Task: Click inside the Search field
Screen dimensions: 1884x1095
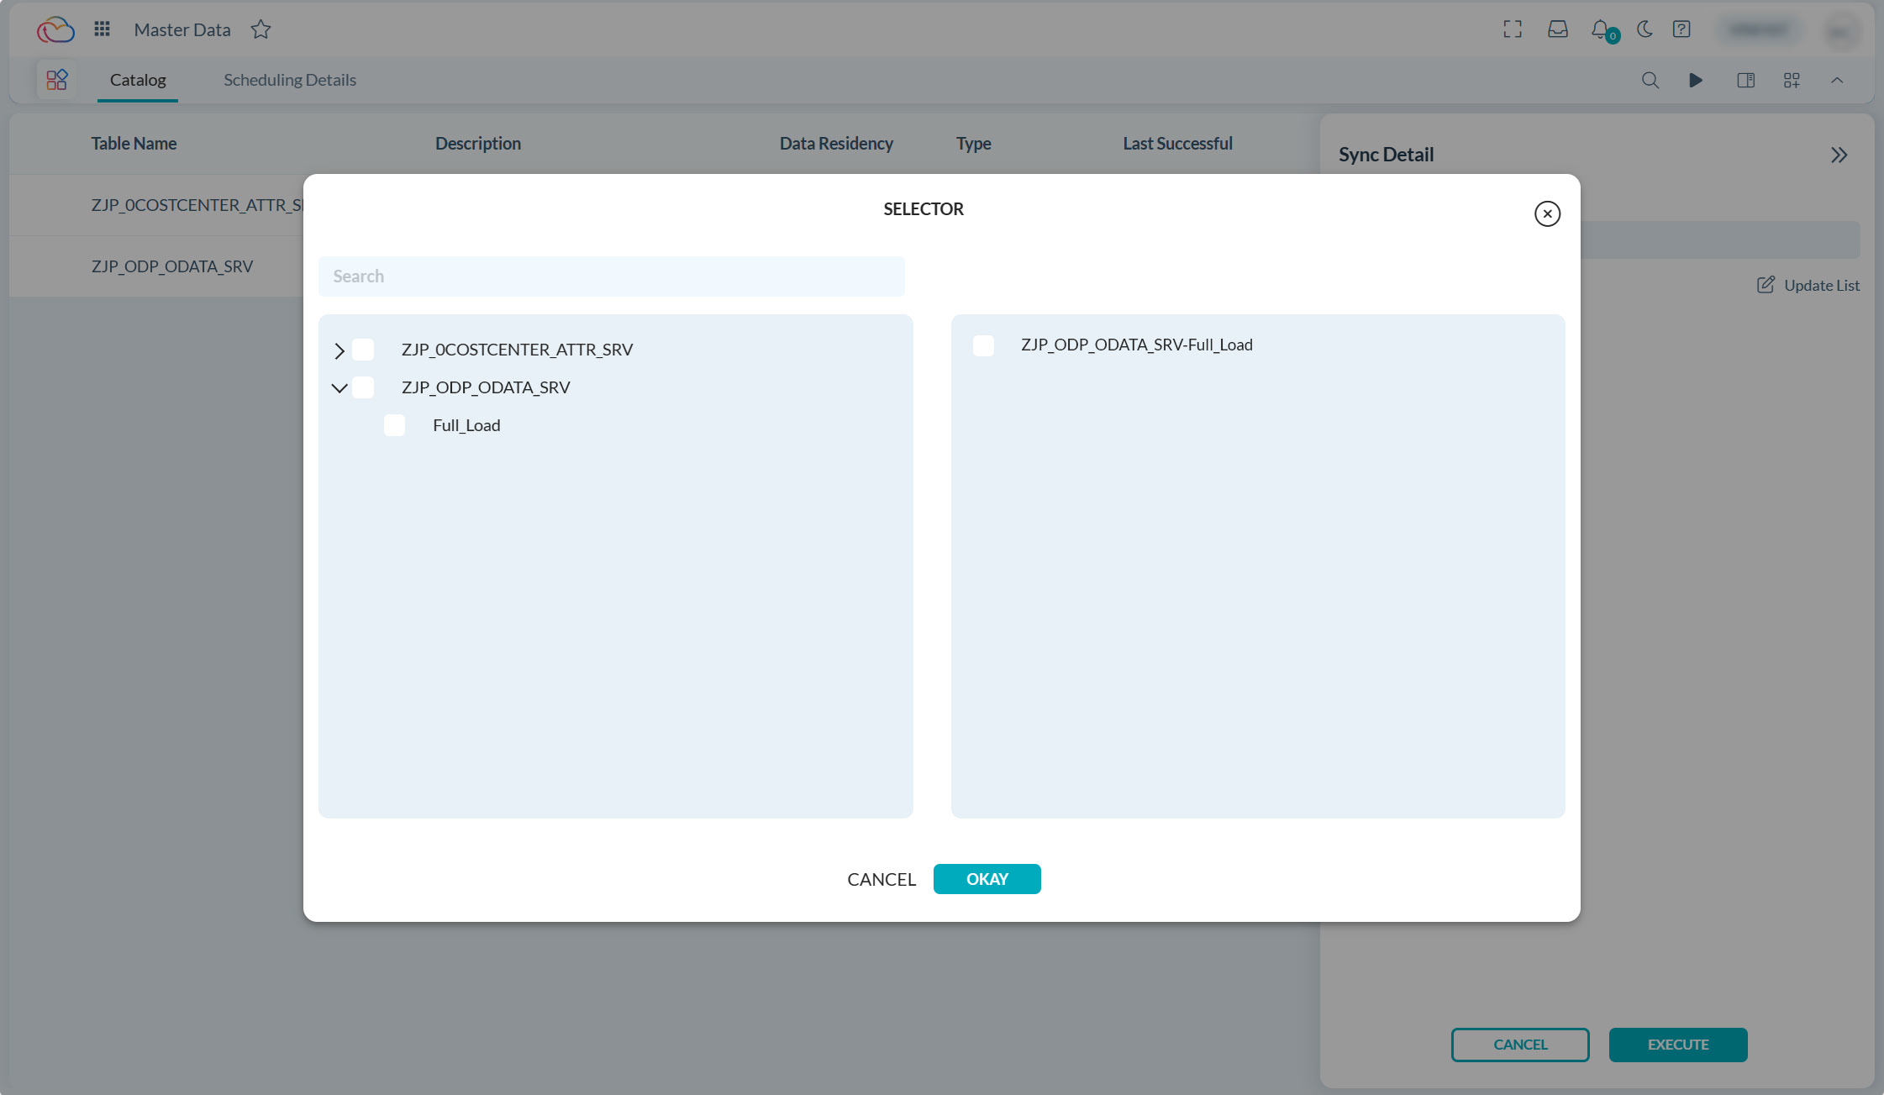Action: 611,276
